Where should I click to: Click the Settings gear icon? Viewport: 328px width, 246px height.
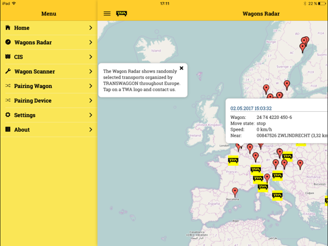(x=8, y=115)
